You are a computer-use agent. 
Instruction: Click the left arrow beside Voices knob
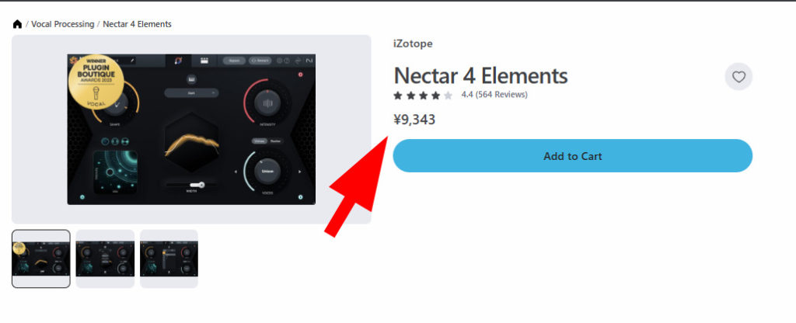[x=236, y=172]
